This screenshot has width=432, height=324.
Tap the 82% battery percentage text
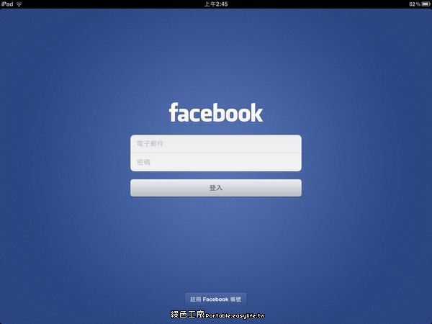pyautogui.click(x=415, y=4)
